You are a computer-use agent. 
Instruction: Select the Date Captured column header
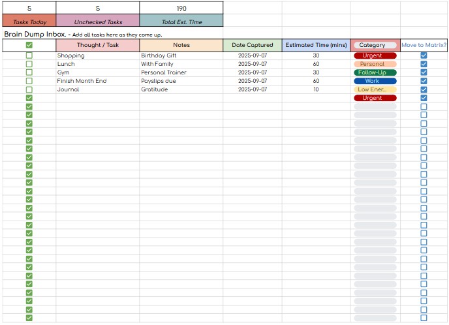pyautogui.click(x=252, y=46)
